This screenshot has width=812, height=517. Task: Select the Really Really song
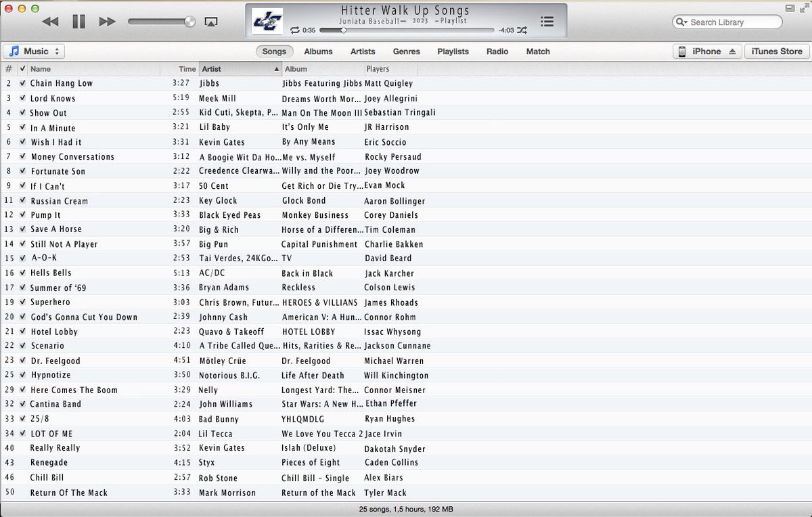(55, 448)
